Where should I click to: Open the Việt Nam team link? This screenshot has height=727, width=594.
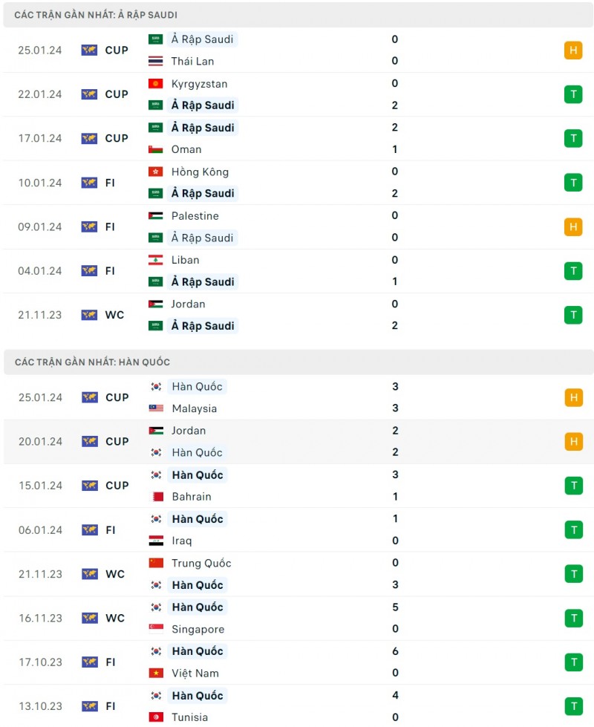click(195, 674)
